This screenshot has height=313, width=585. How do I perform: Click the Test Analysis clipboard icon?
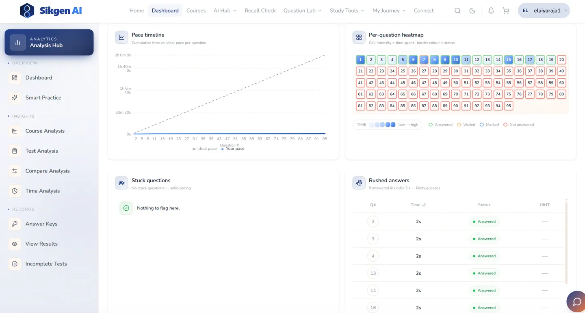tap(15, 151)
